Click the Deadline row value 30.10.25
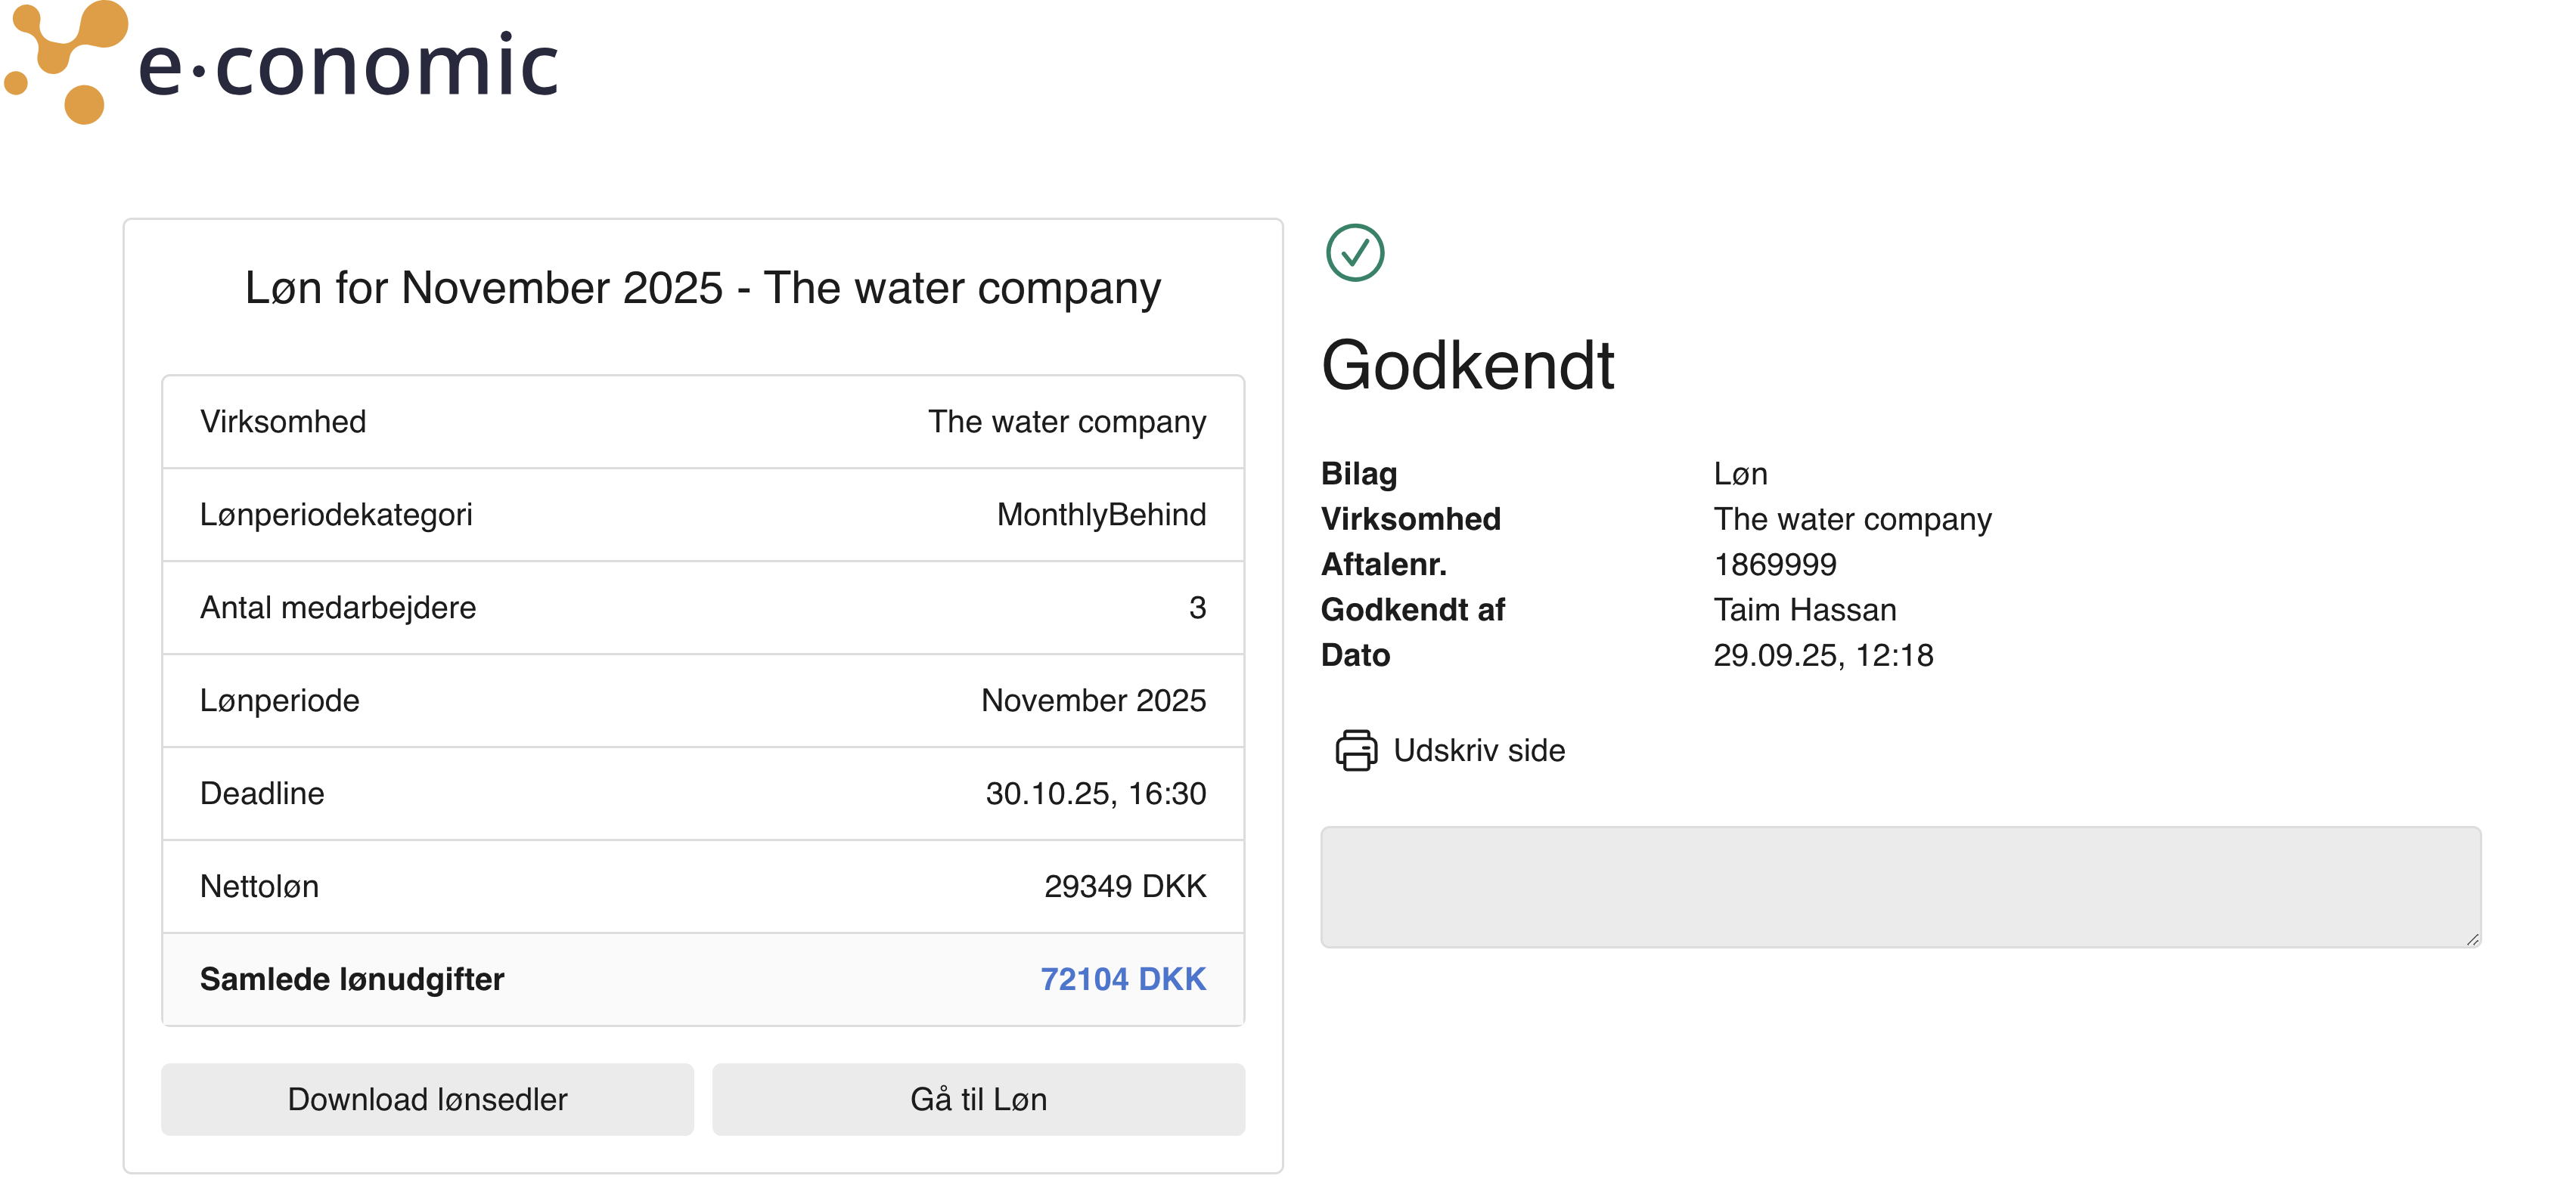 tap(1095, 794)
